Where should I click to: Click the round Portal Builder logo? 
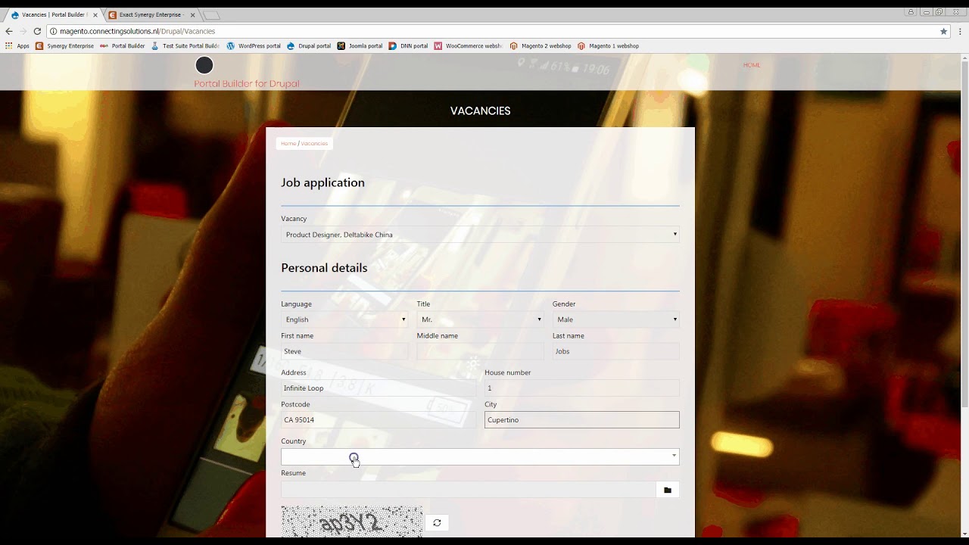[204, 65]
